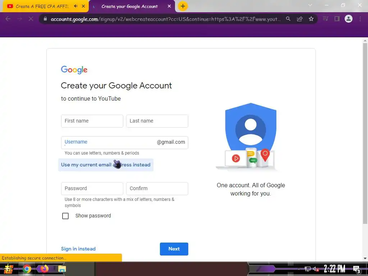Close the Create your Google Account tab
Viewport: 368px width, 276px height.
click(x=169, y=6)
